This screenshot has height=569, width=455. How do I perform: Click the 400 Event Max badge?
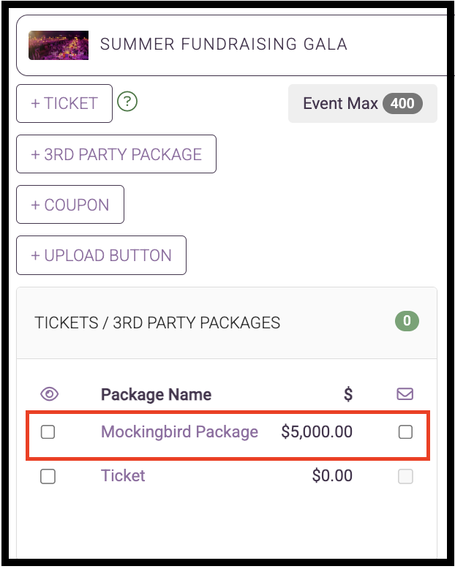(402, 103)
